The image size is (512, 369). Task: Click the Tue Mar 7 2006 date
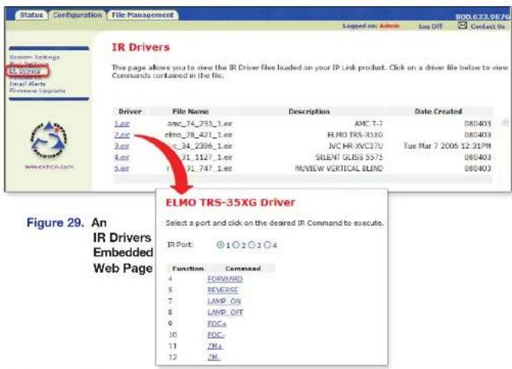448,146
